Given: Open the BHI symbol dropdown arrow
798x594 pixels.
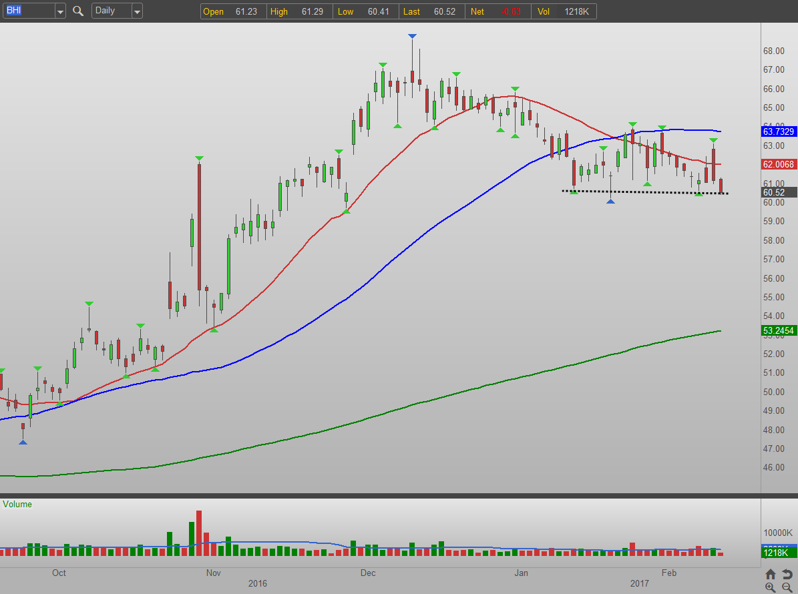Looking at the screenshot, I should [x=60, y=11].
